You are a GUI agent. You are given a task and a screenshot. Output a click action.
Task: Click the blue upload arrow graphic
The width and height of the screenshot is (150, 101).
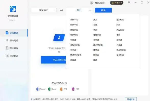[x=59, y=37]
